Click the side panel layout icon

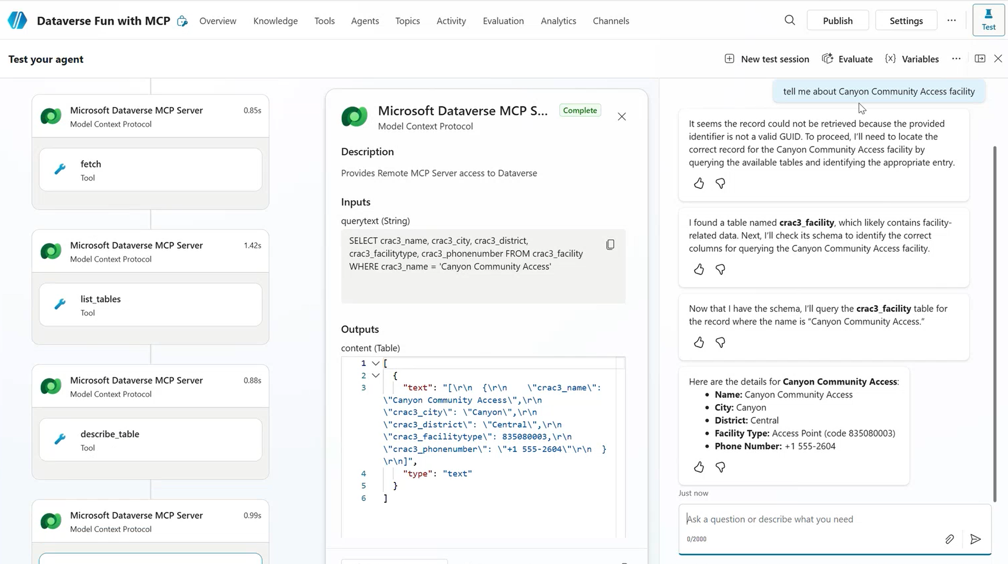980,59
